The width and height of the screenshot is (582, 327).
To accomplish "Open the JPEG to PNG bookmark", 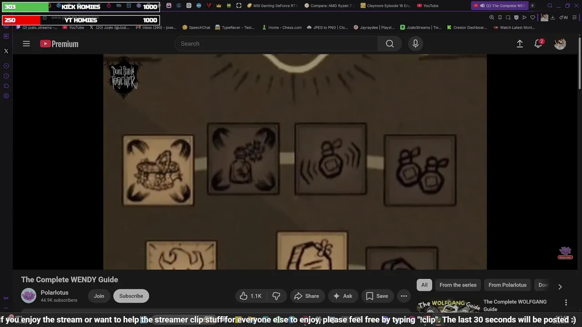I will pyautogui.click(x=327, y=27).
